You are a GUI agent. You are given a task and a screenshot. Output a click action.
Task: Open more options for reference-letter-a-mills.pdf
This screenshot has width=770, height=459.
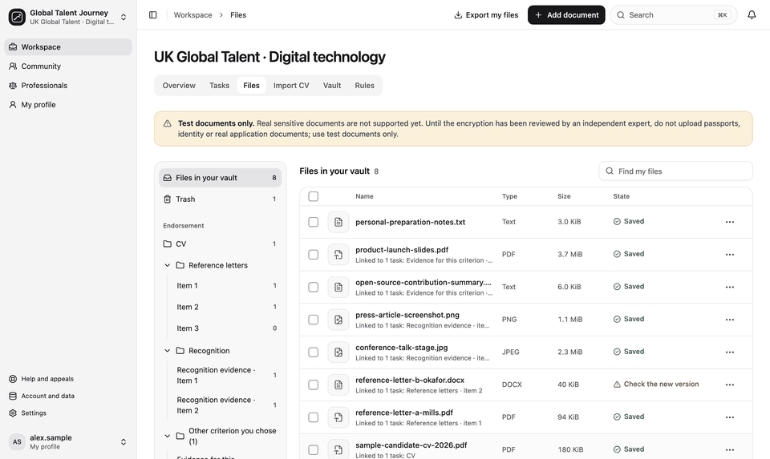coord(730,417)
